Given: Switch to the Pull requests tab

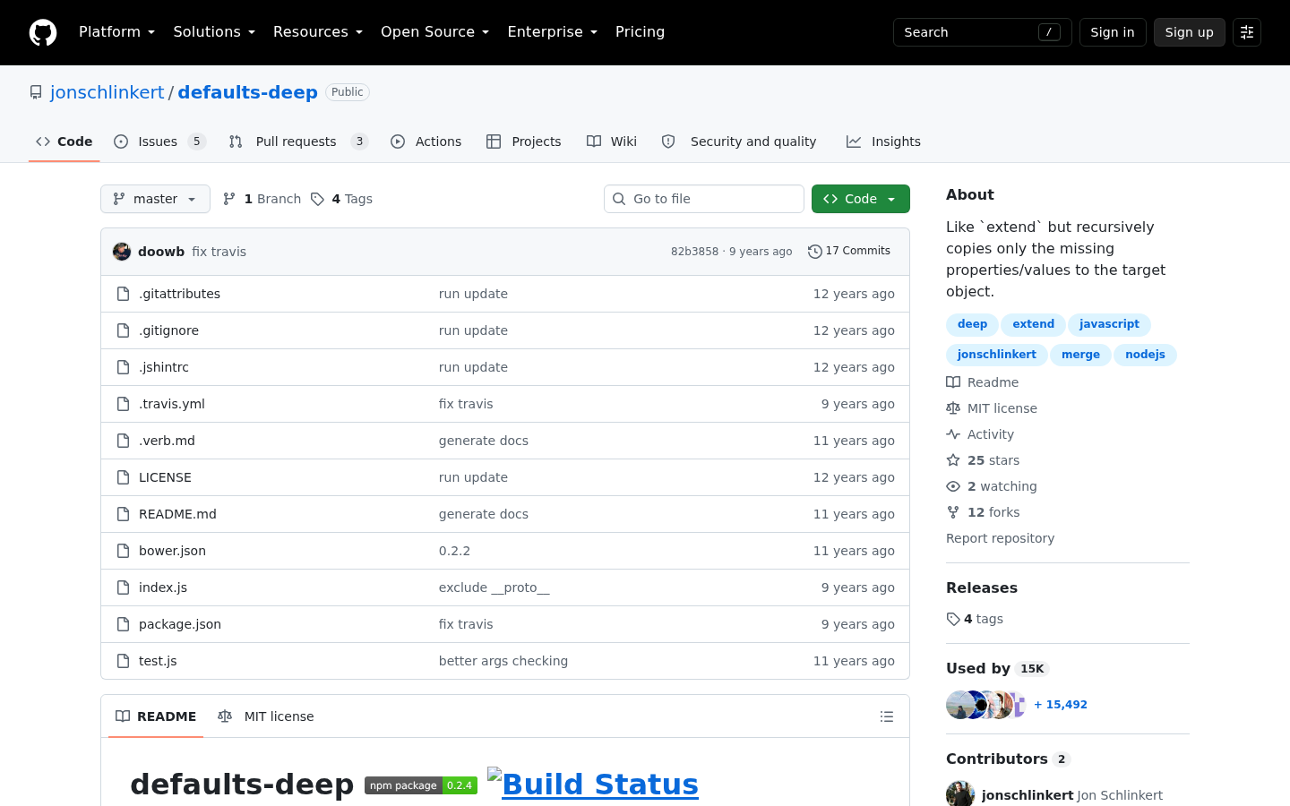Looking at the screenshot, I should (x=298, y=141).
